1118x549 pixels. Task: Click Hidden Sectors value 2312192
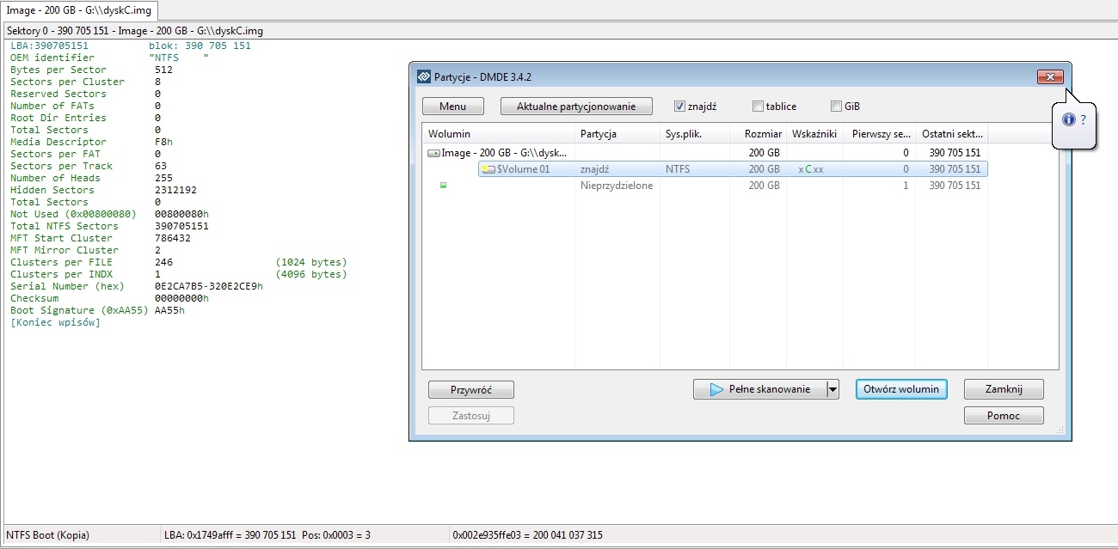coord(175,190)
